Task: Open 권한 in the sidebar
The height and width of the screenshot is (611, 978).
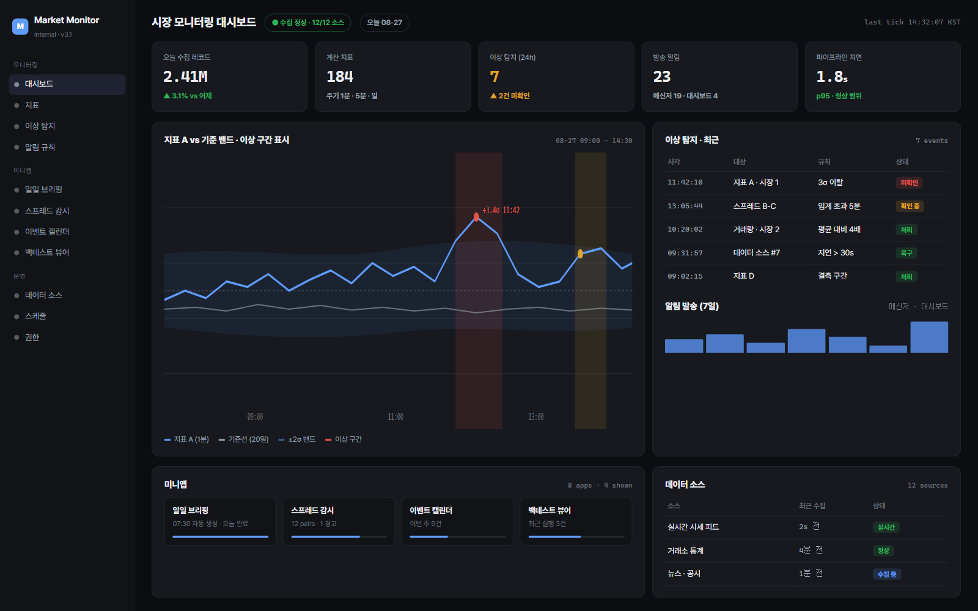Action: click(67, 337)
